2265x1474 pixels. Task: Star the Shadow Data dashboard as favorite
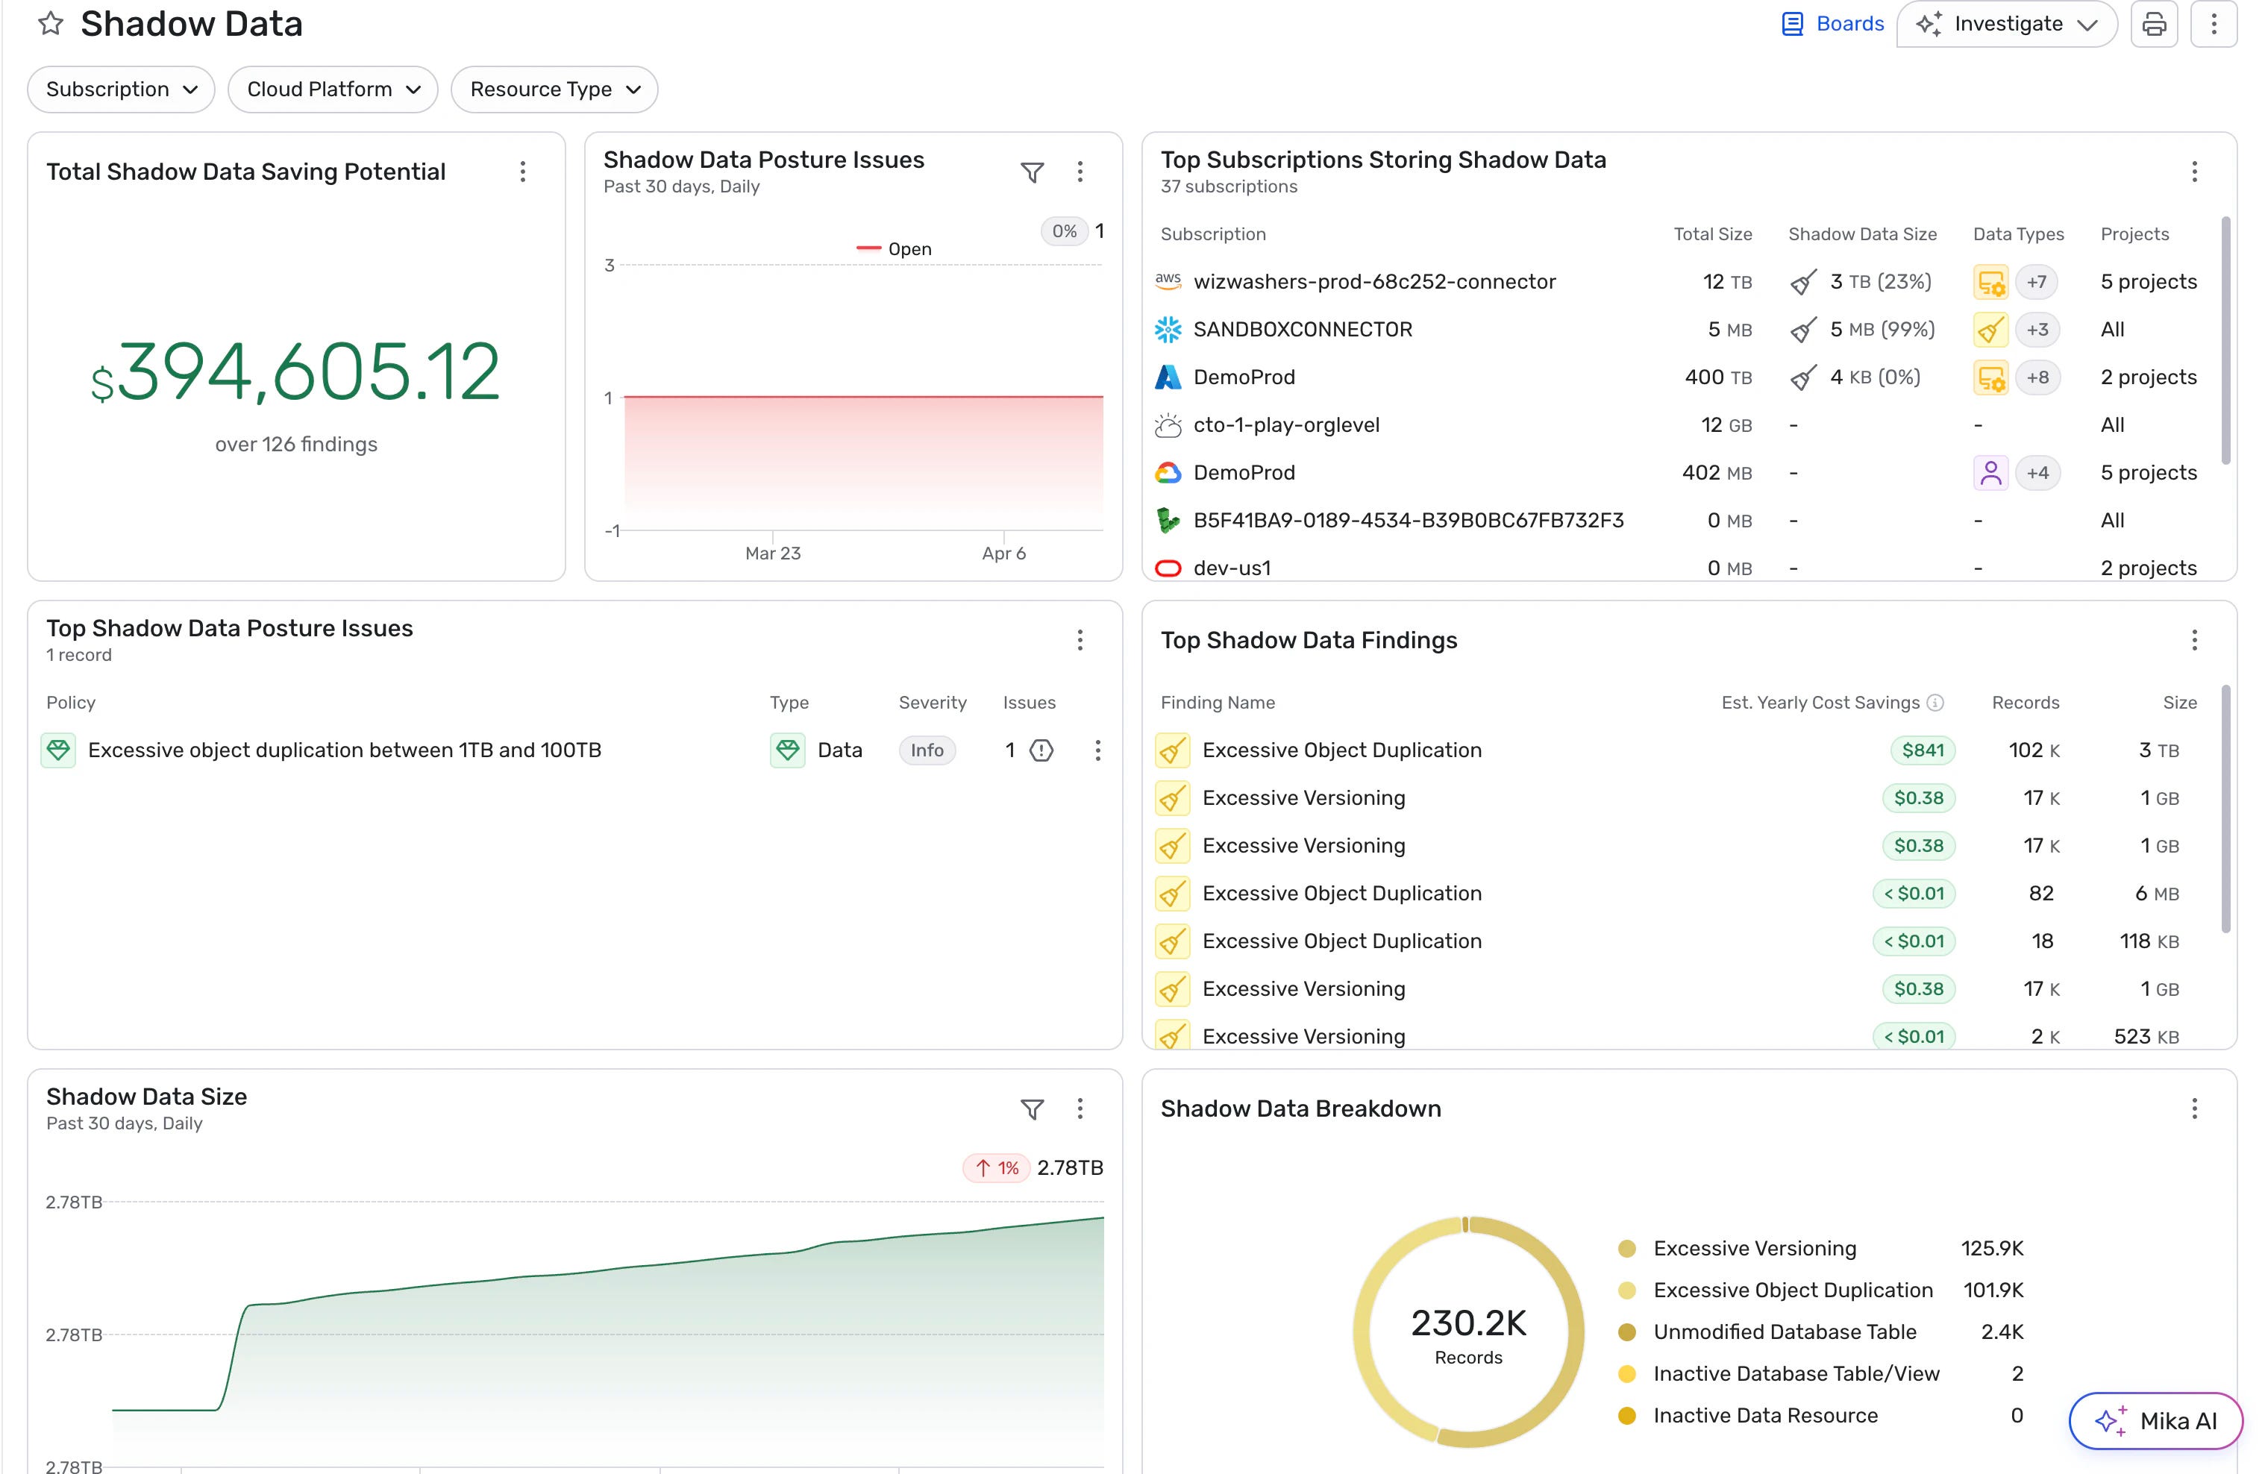[51, 24]
